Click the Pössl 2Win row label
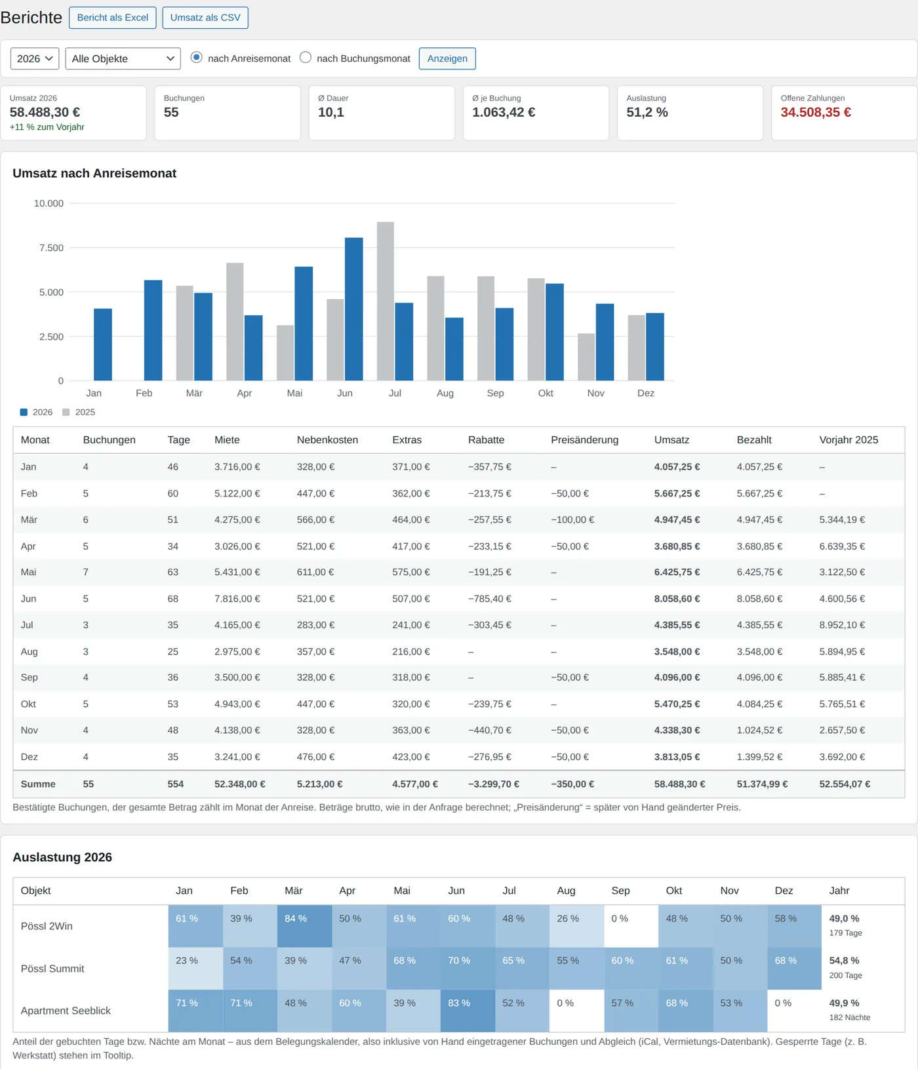 (x=47, y=926)
